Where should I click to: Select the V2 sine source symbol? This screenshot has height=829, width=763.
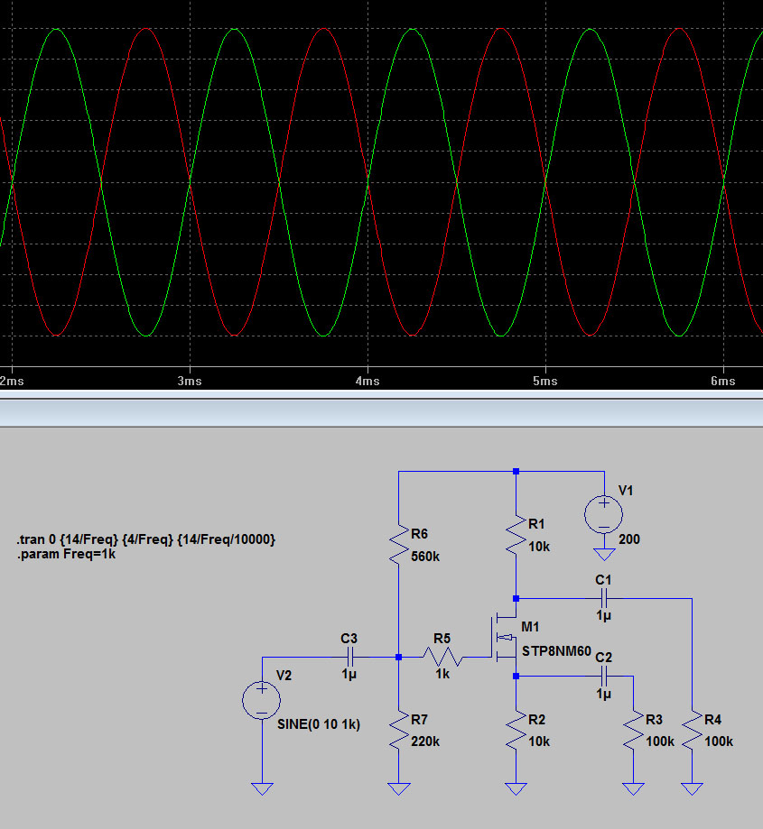[x=261, y=700]
